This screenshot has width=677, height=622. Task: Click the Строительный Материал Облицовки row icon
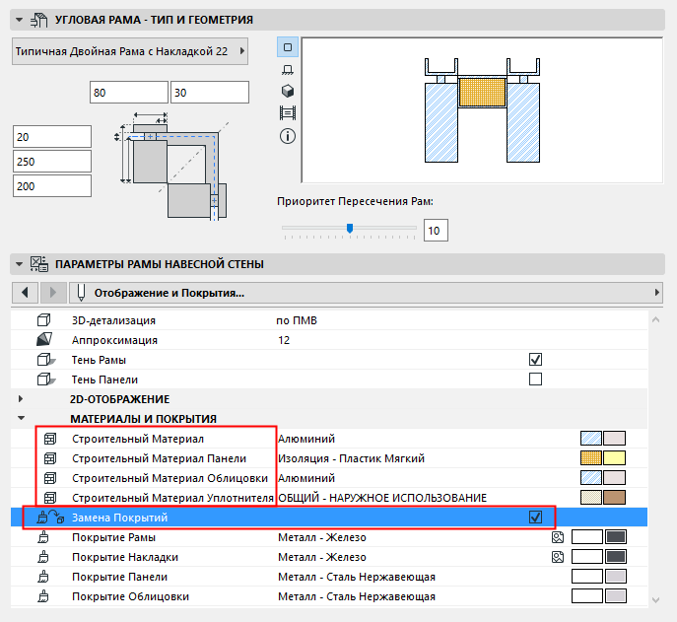(x=50, y=478)
